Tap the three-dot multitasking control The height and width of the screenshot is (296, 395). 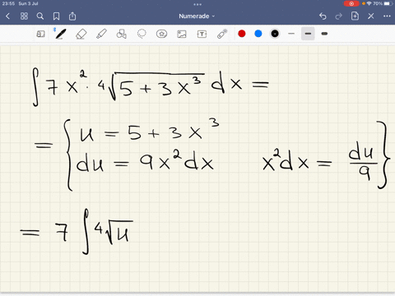[x=197, y=4]
